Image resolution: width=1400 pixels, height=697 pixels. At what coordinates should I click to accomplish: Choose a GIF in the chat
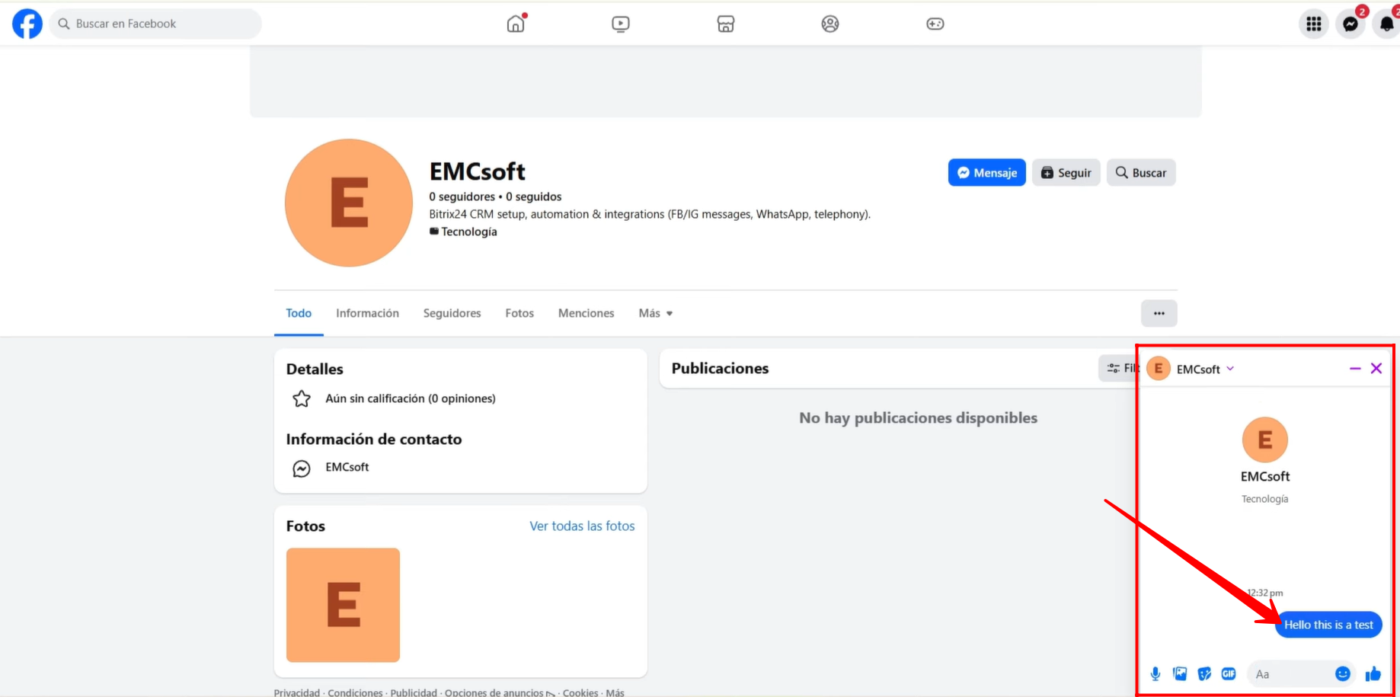click(x=1229, y=674)
